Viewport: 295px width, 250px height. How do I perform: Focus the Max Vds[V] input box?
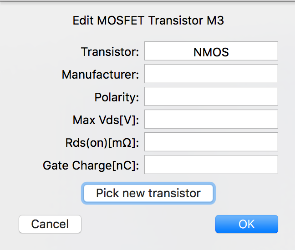pyautogui.click(x=211, y=119)
